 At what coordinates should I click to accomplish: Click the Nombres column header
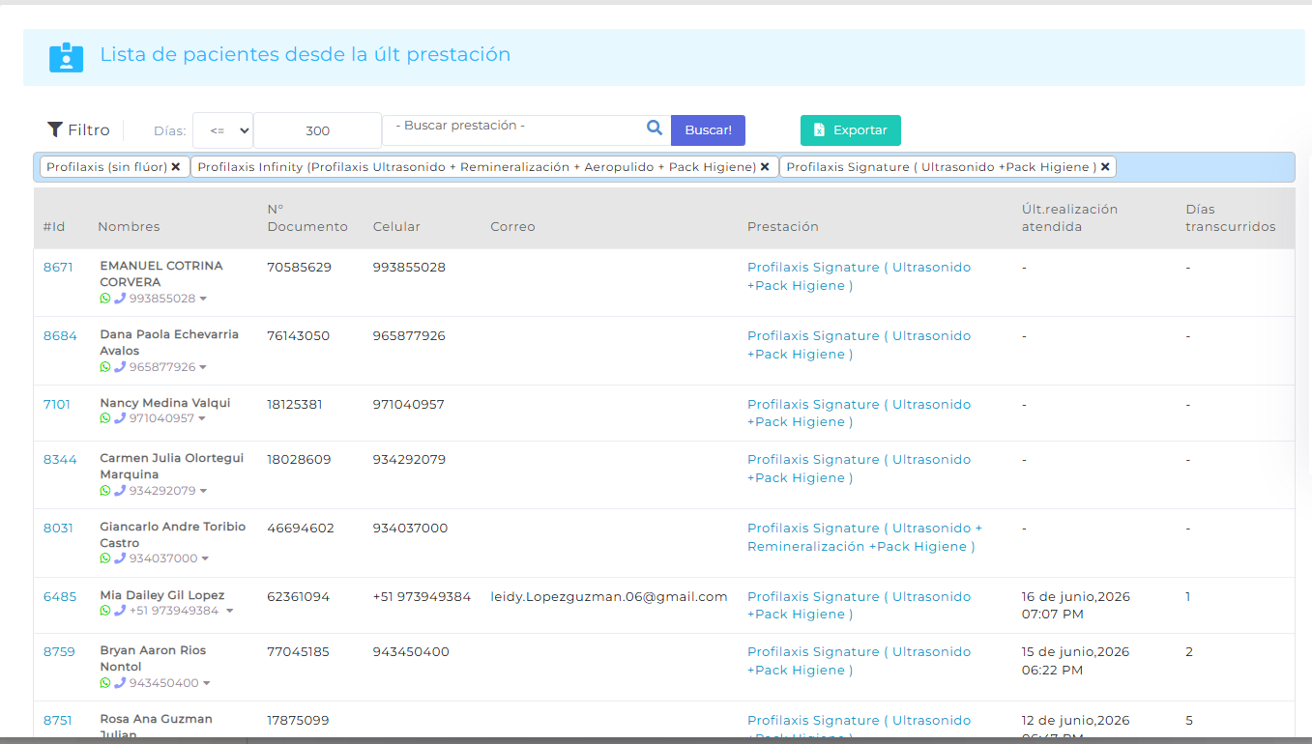129,227
